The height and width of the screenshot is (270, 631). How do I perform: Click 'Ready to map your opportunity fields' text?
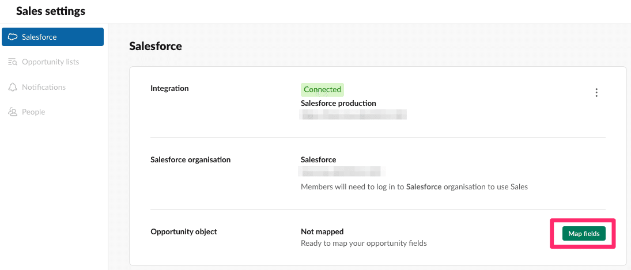[x=364, y=243]
